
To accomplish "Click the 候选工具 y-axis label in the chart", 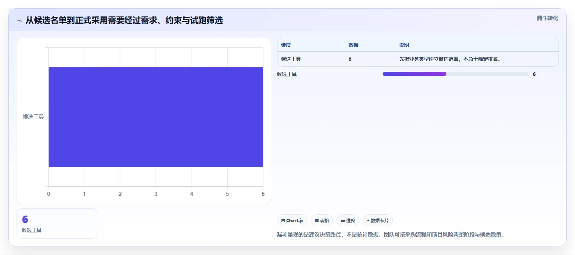I will click(33, 117).
